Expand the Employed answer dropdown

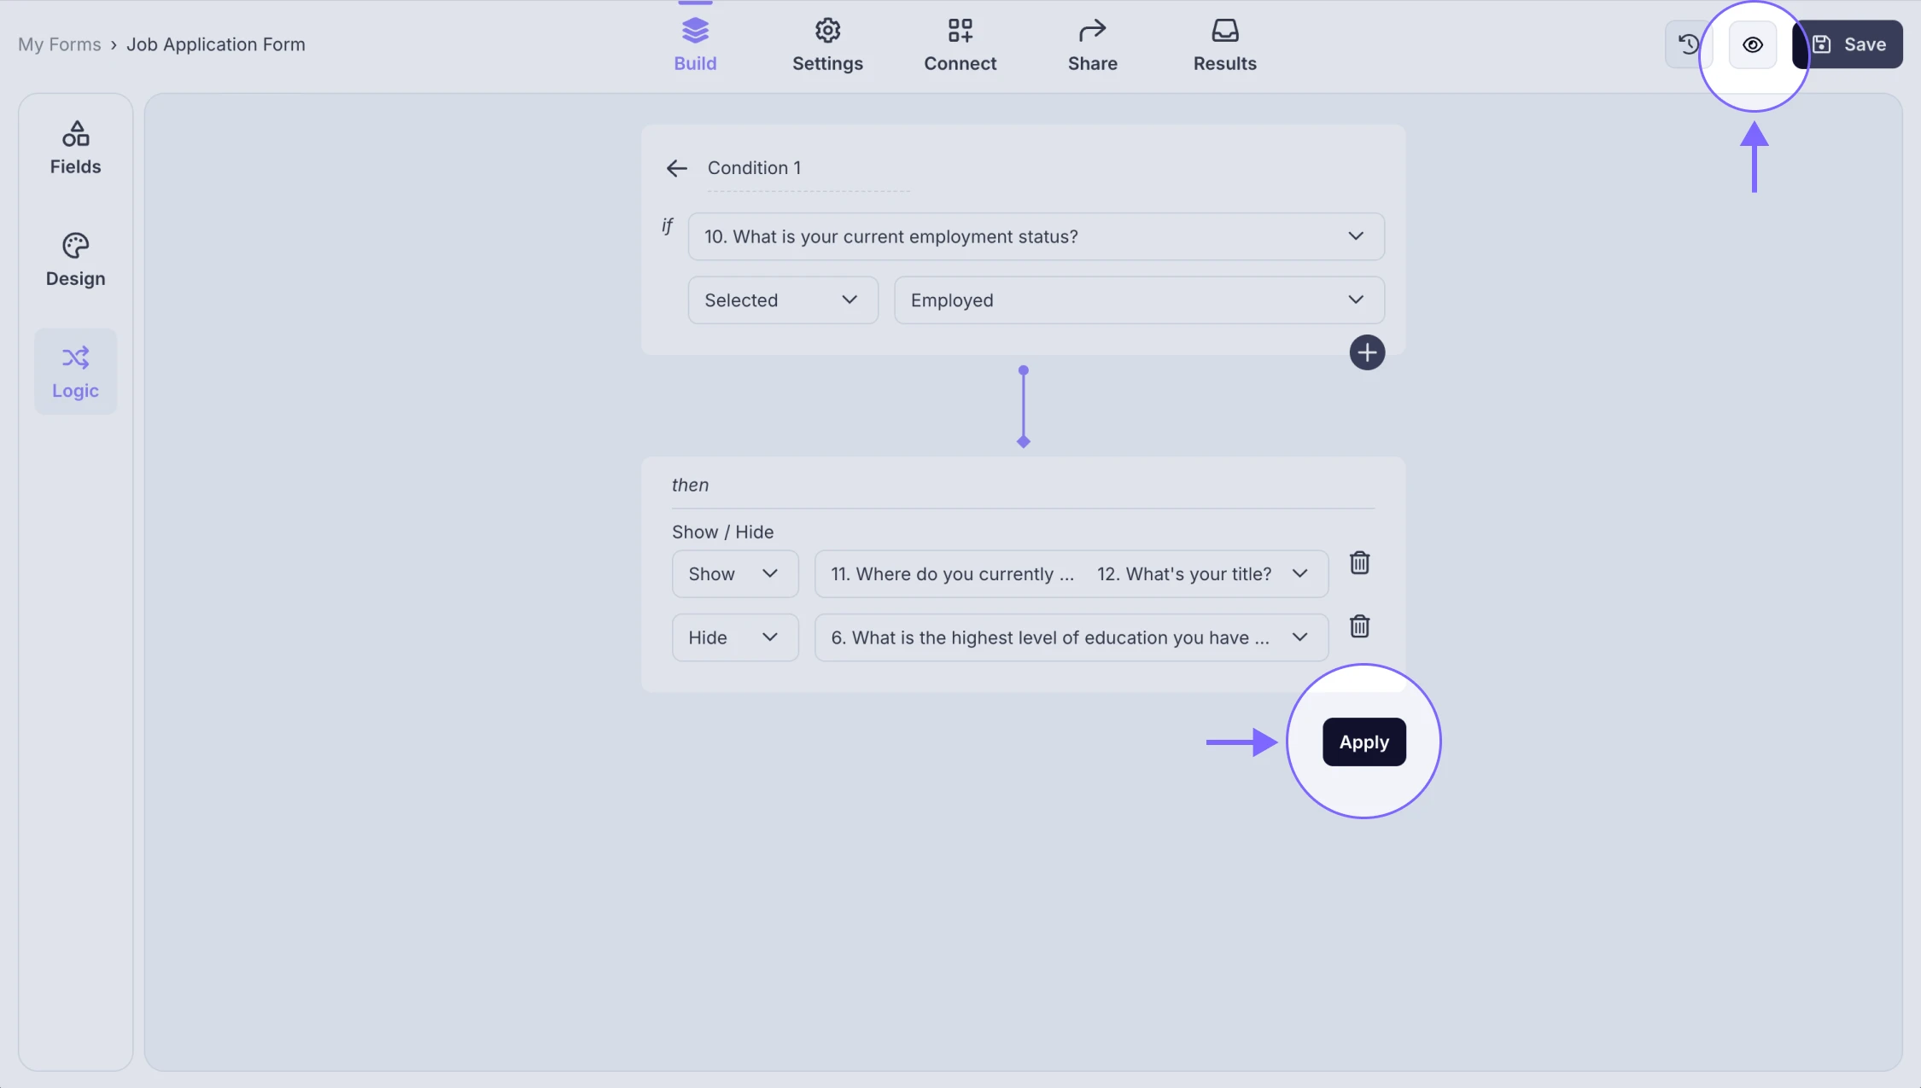click(1137, 300)
